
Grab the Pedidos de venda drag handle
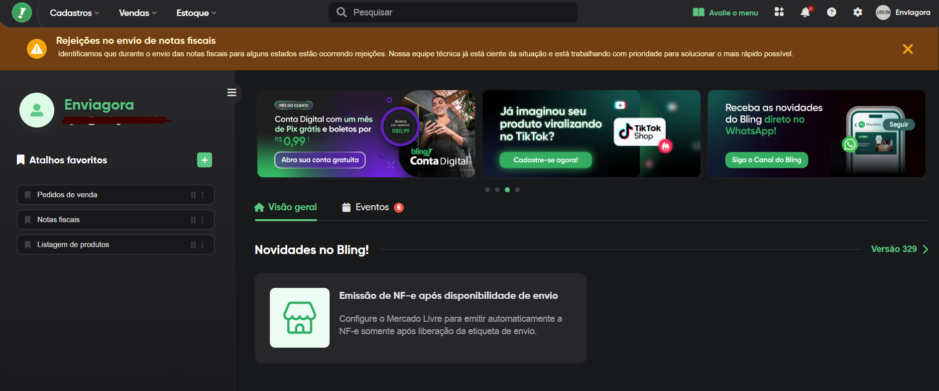click(193, 195)
